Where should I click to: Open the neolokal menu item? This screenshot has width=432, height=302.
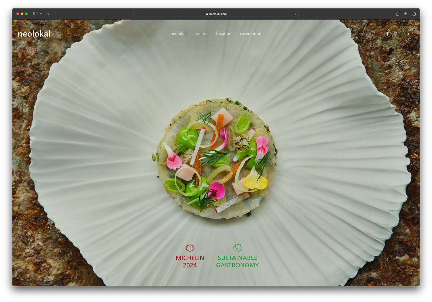pos(179,33)
